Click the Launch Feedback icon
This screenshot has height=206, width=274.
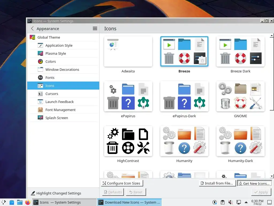tap(40, 102)
